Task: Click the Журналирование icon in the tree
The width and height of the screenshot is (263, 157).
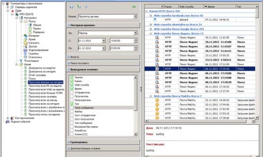Action: click(26, 50)
